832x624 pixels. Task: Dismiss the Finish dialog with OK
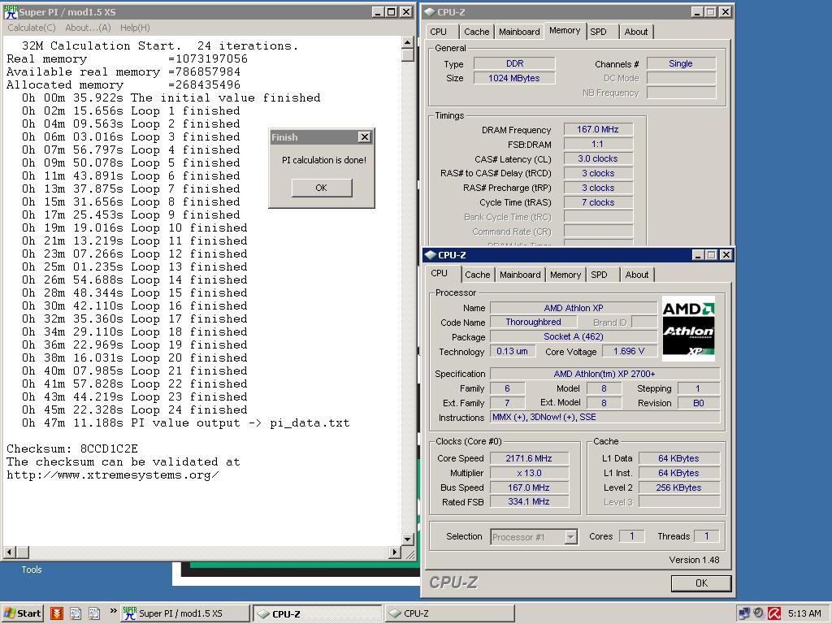tap(322, 188)
